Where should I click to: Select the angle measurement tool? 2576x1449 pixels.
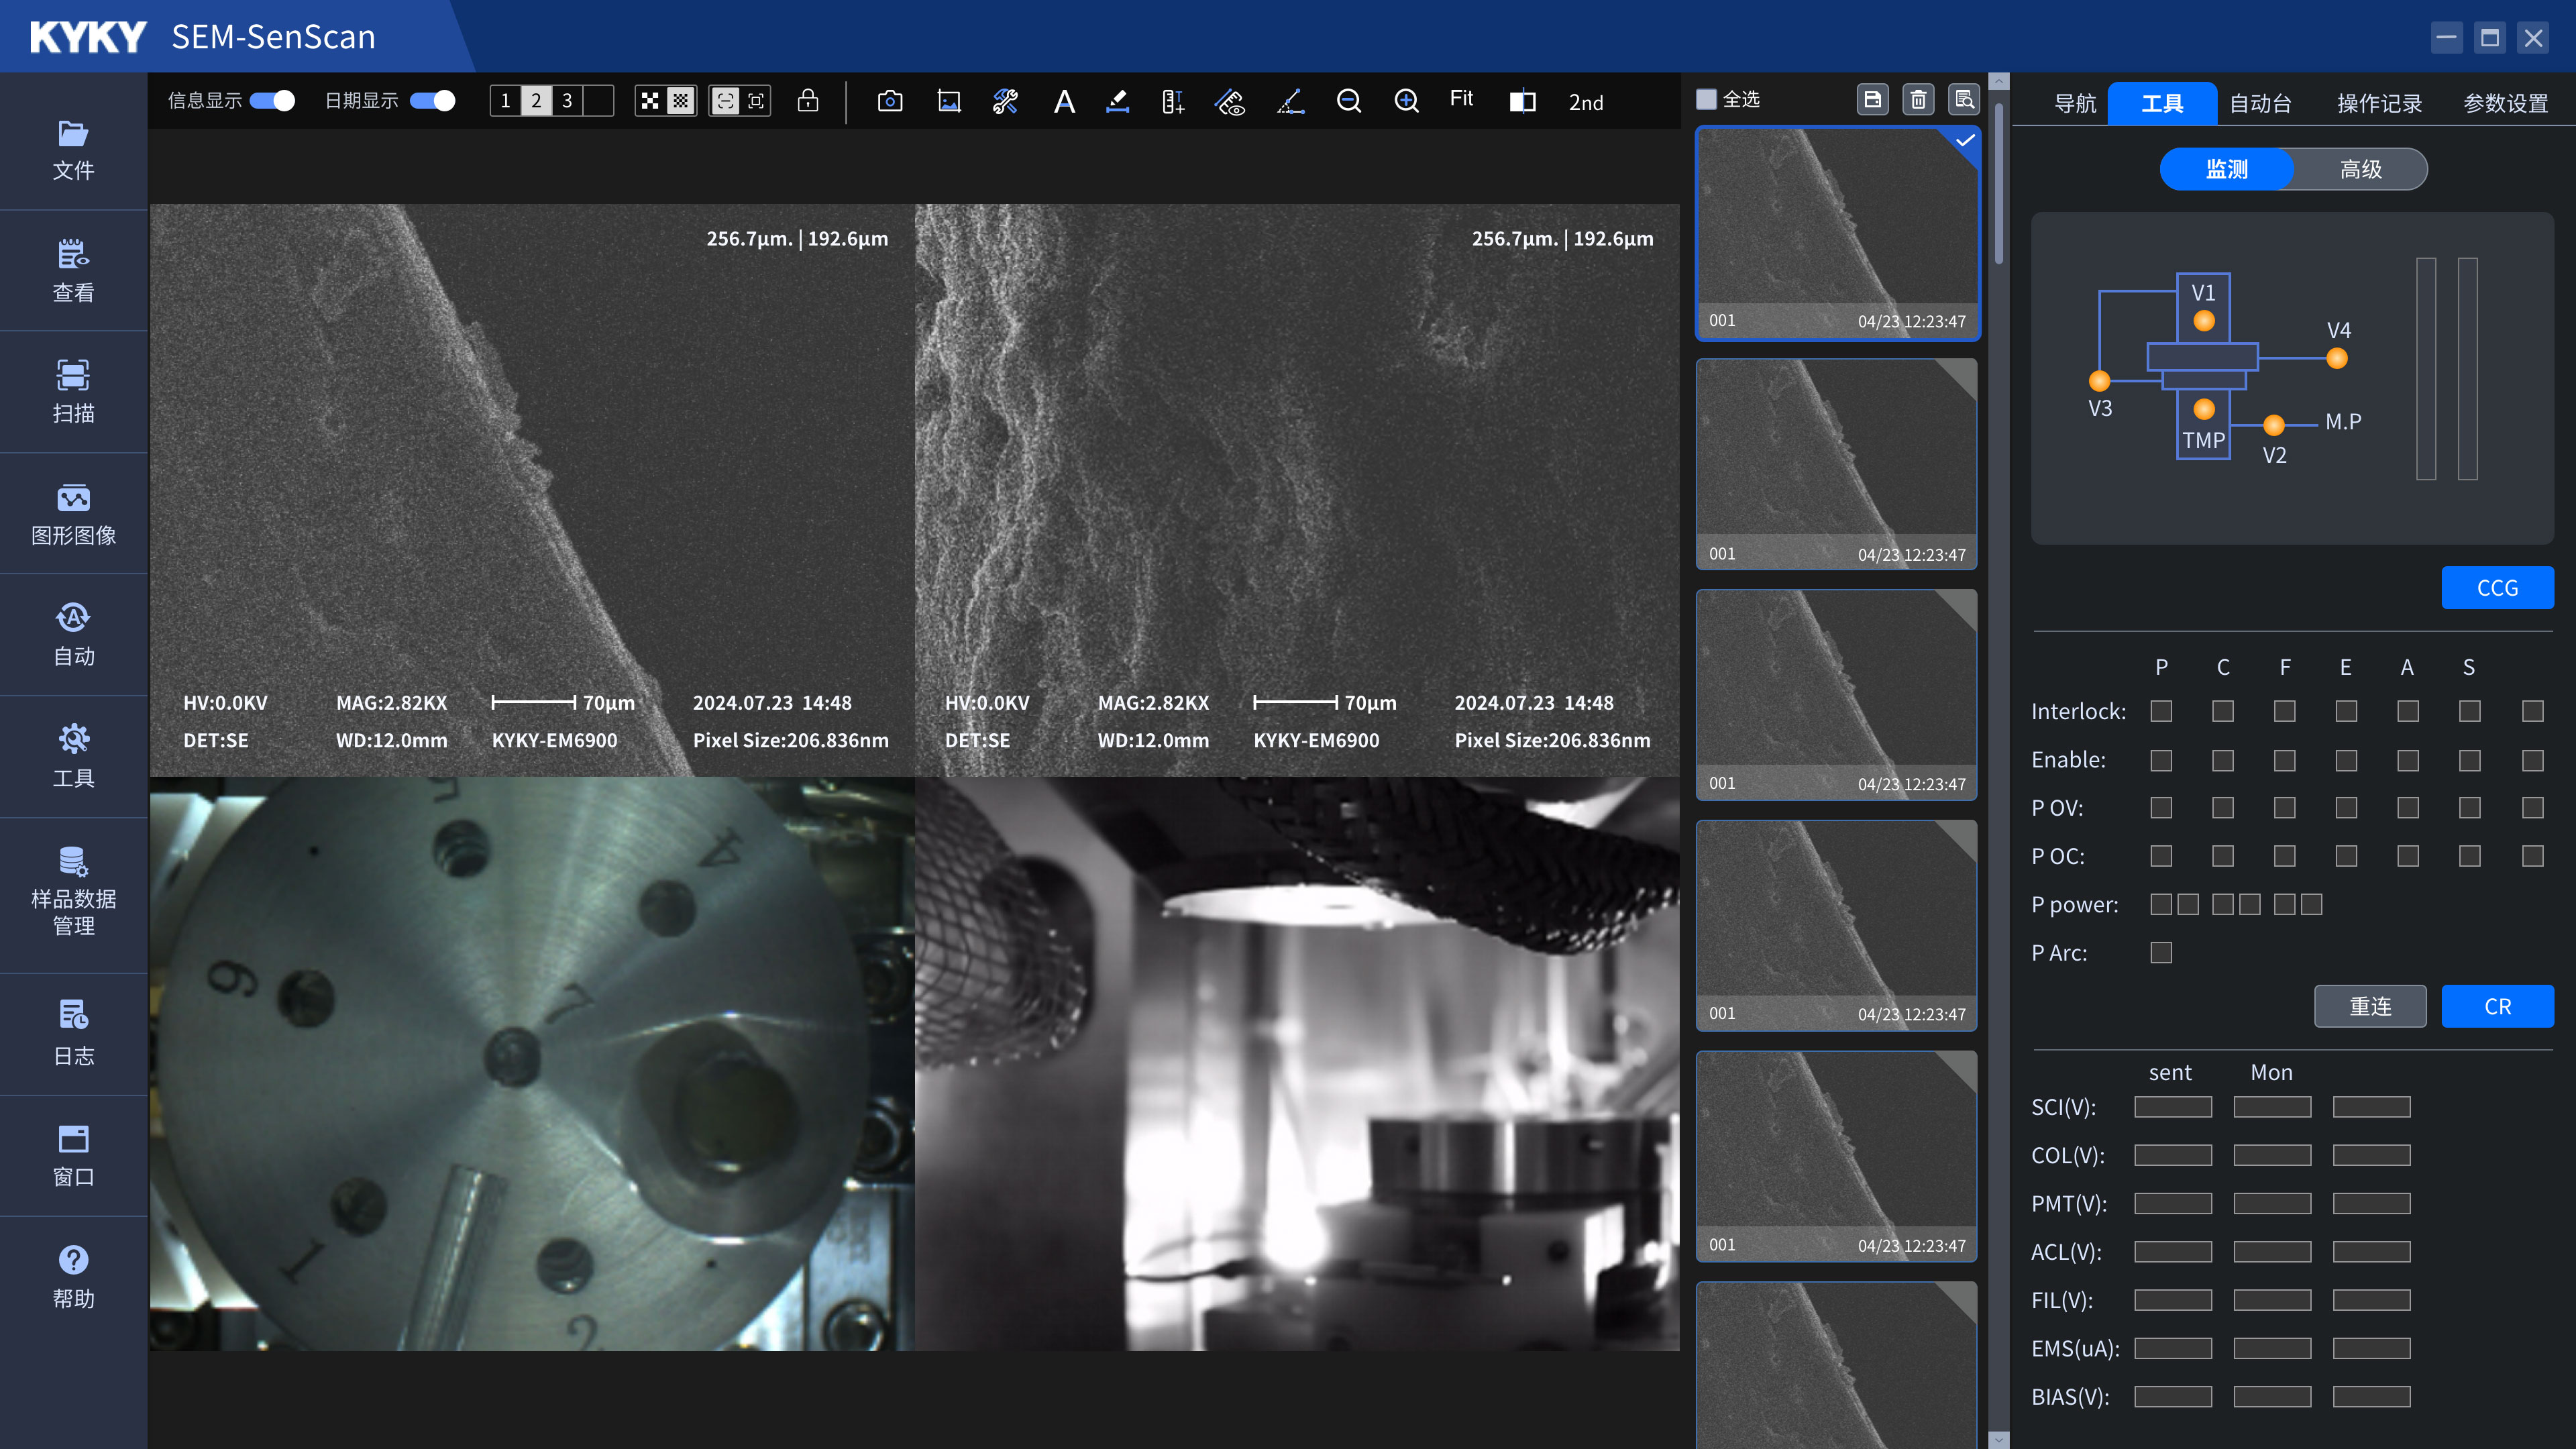(1290, 101)
